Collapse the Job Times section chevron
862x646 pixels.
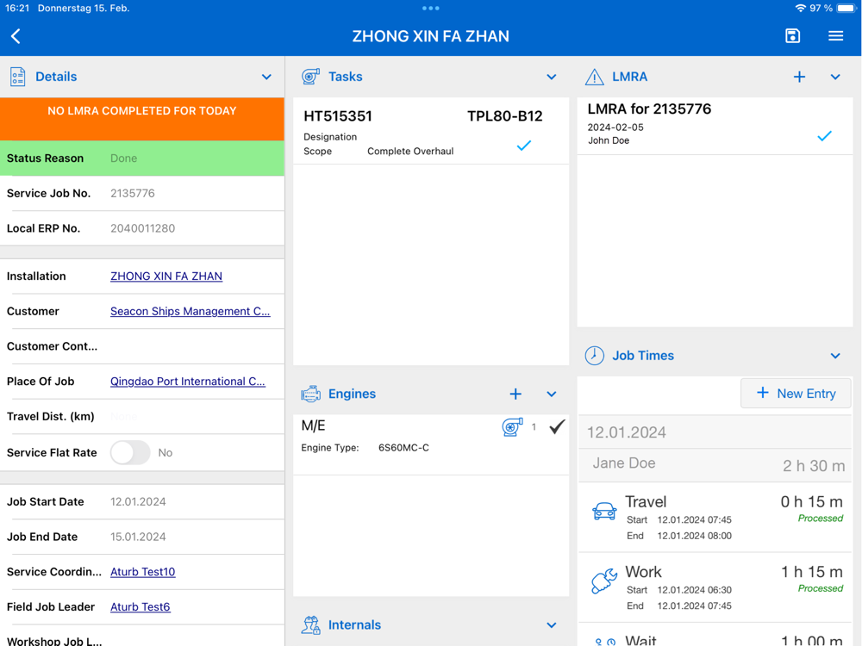(835, 356)
